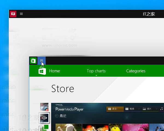The width and height of the screenshot is (164, 131).
Task: Expand the 視頻 dropdown
Action: (x=139, y=109)
